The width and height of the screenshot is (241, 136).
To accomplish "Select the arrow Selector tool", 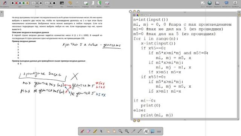I will tap(101, 131).
